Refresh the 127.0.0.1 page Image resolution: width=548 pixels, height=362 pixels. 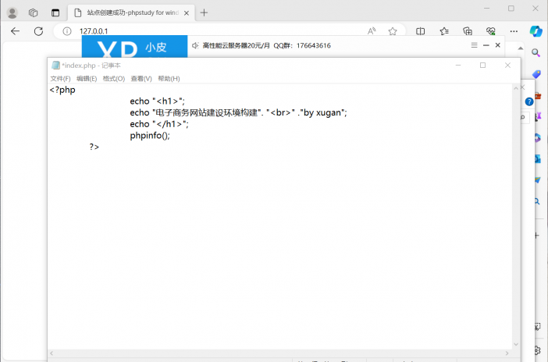coord(38,31)
